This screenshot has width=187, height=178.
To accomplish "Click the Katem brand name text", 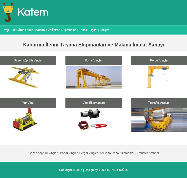I will pyautogui.click(x=33, y=12).
